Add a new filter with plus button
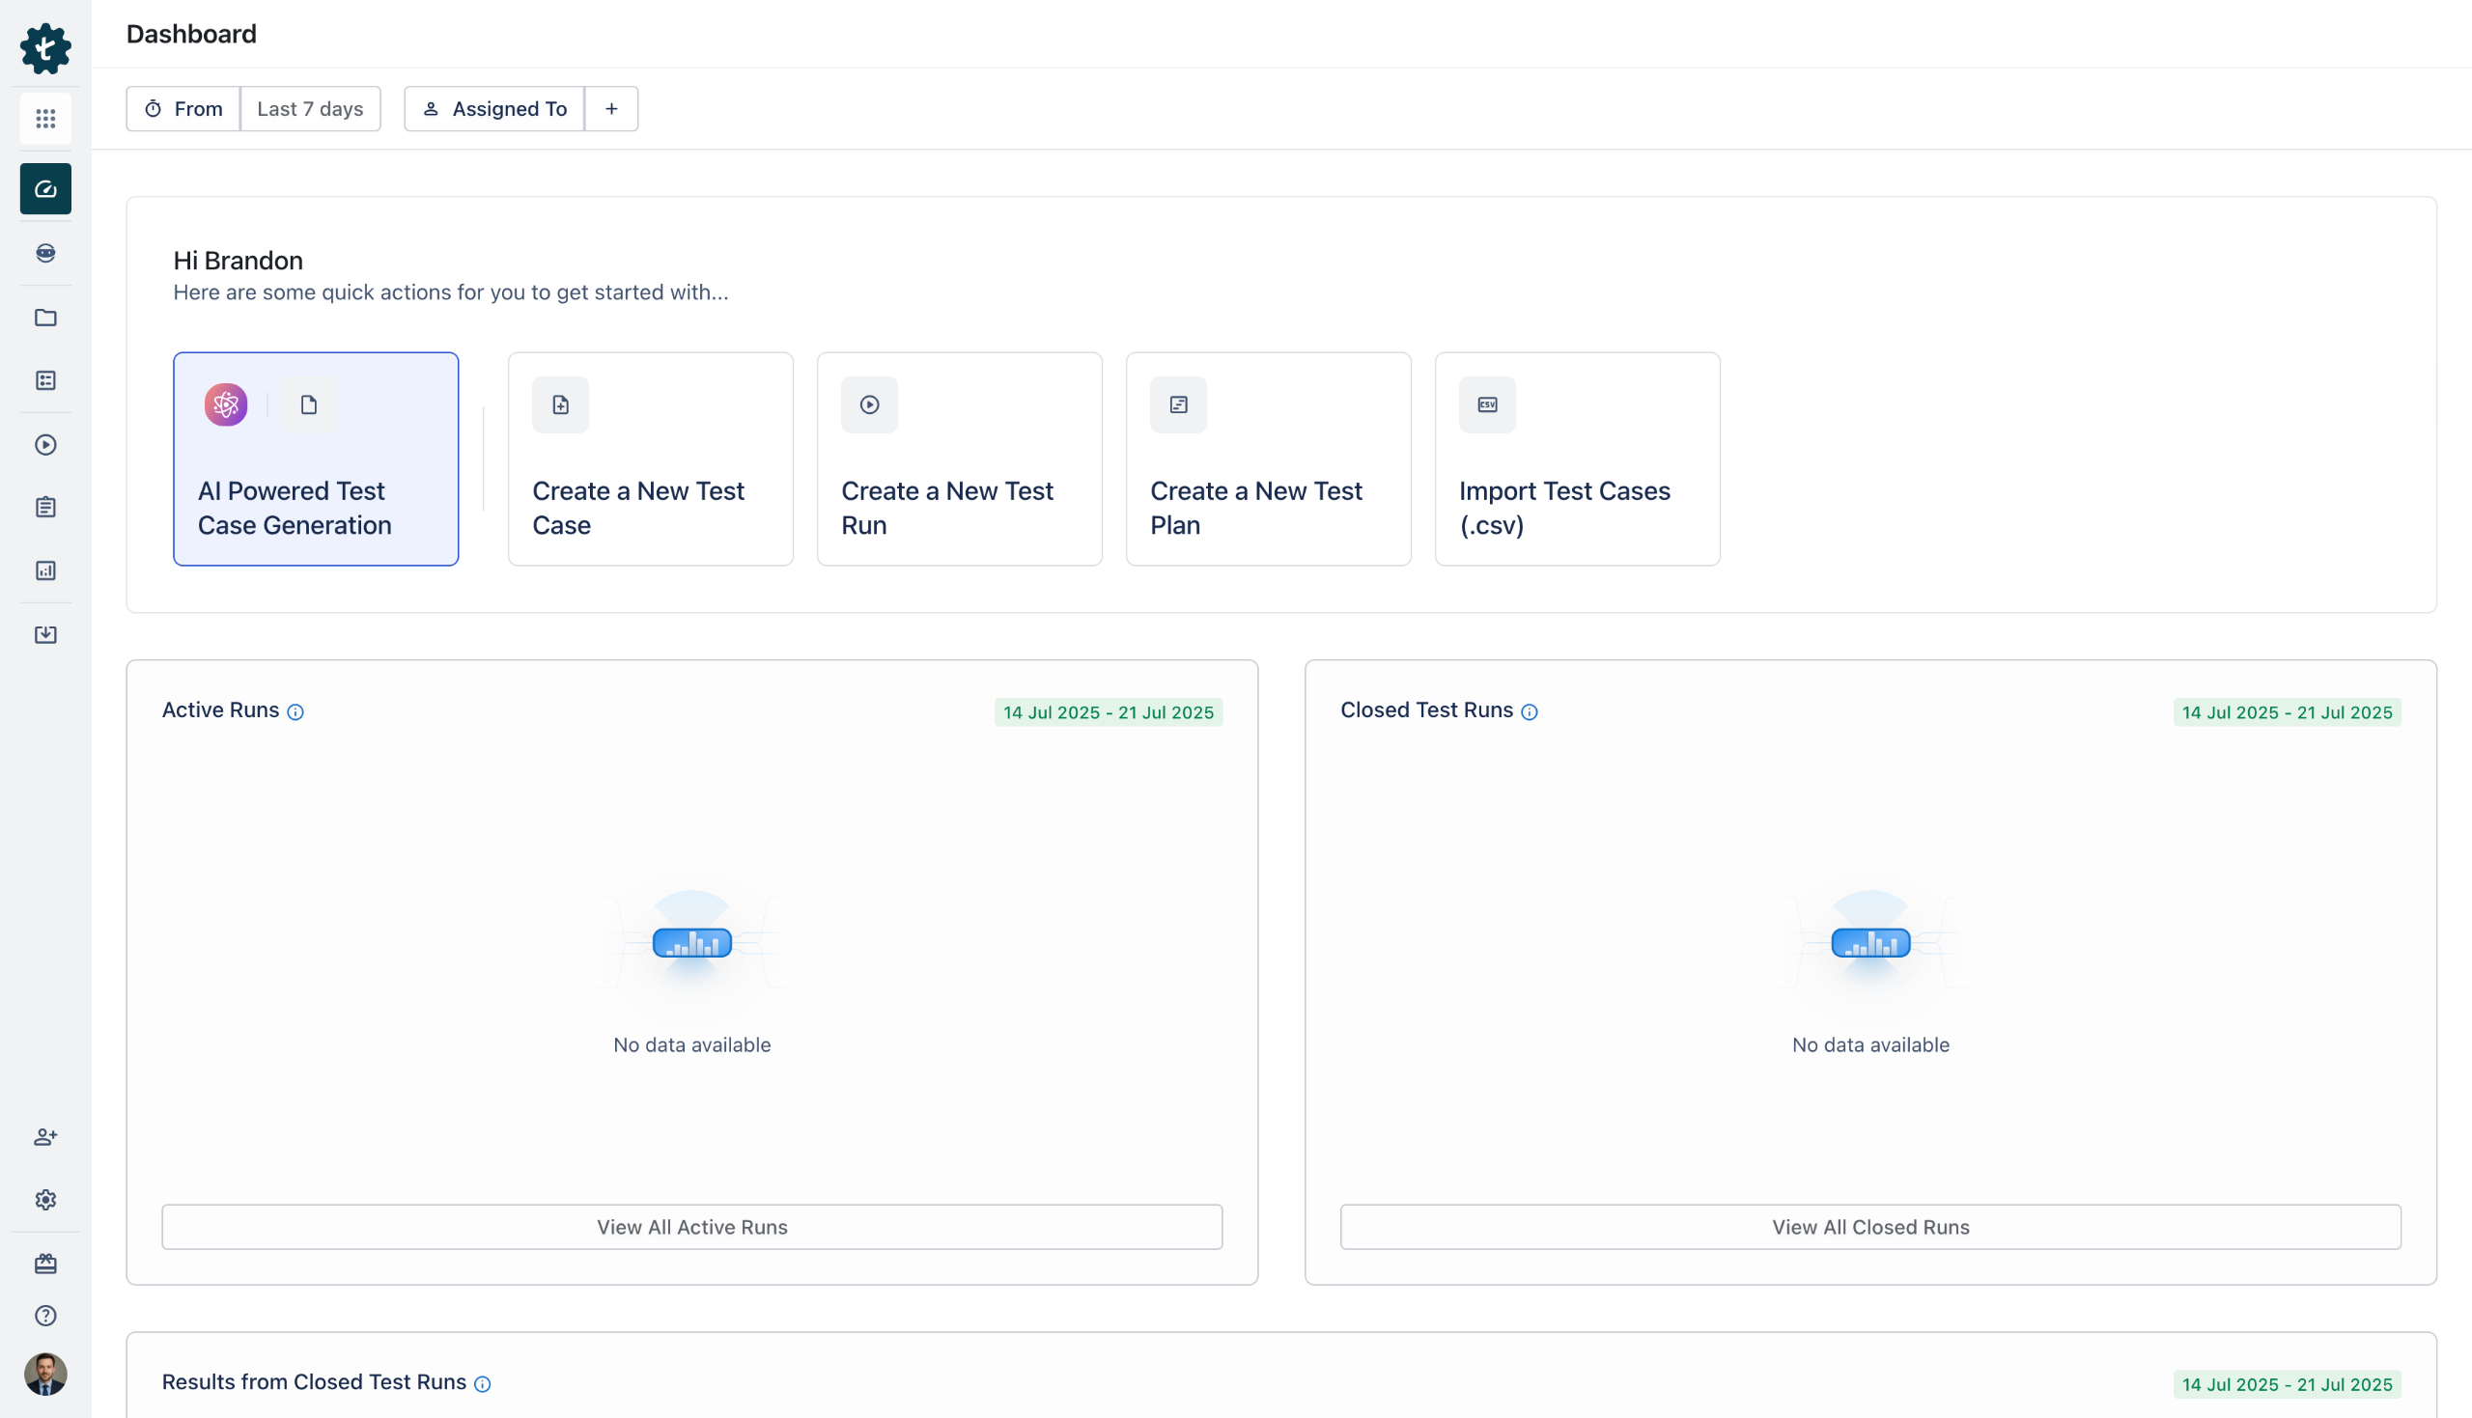Viewport: 2472px width, 1418px height. [x=611, y=109]
